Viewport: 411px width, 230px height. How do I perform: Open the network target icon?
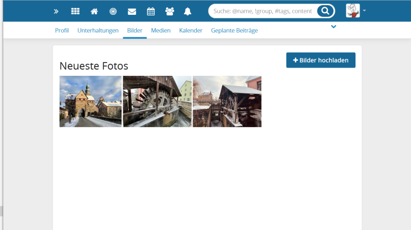113,11
